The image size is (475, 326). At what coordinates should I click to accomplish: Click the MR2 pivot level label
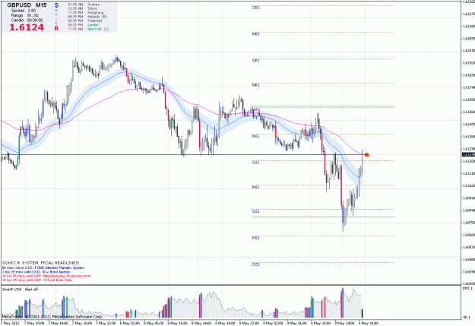tap(255, 34)
